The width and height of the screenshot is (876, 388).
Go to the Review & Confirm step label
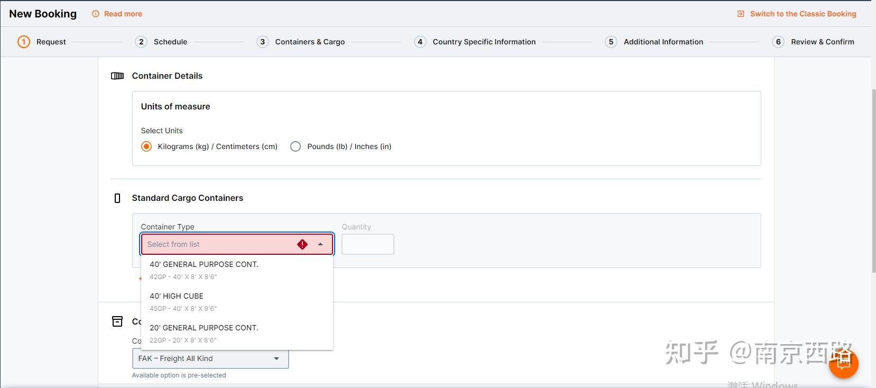pos(823,42)
